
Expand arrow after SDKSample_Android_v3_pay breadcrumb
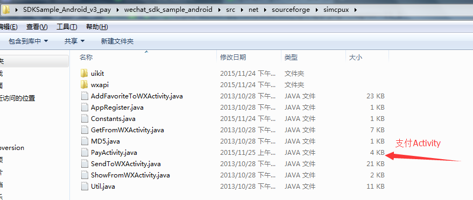118,10
